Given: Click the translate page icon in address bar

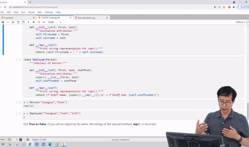Looking at the screenshot, I should click(215, 7).
